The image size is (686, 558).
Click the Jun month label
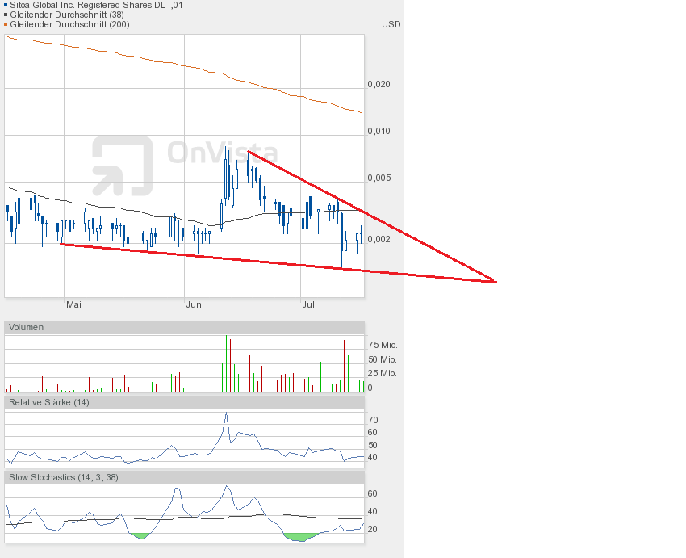click(x=194, y=304)
